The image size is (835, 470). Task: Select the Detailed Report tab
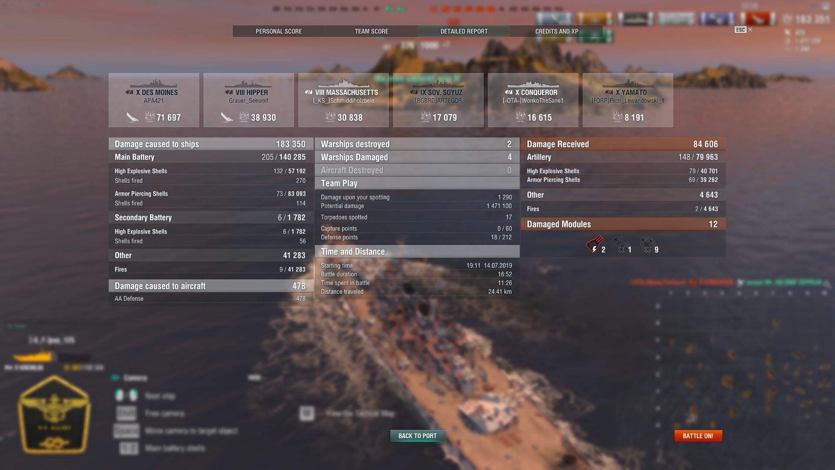pos(464,31)
